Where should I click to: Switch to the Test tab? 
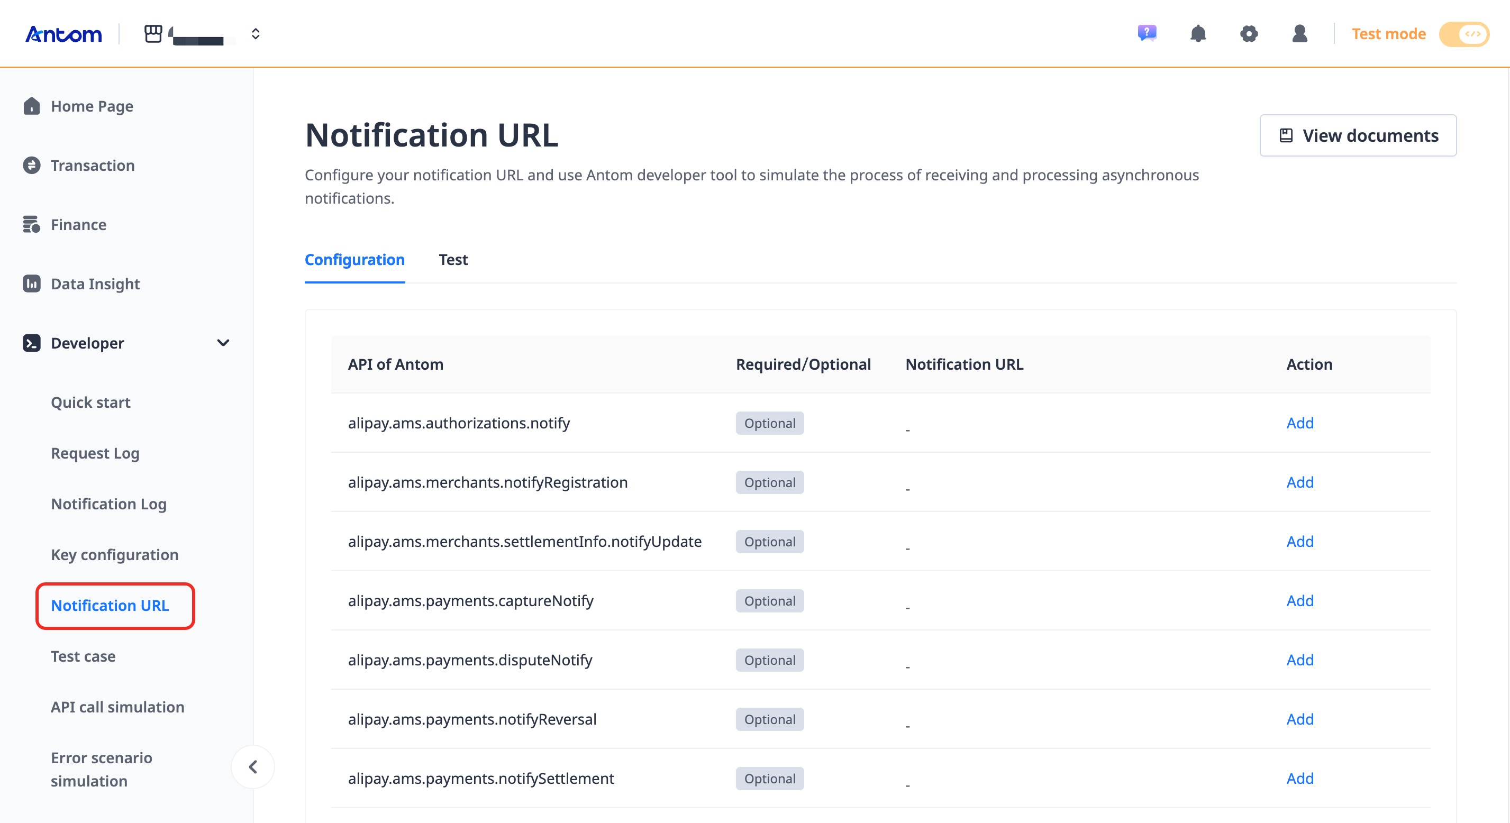(452, 260)
